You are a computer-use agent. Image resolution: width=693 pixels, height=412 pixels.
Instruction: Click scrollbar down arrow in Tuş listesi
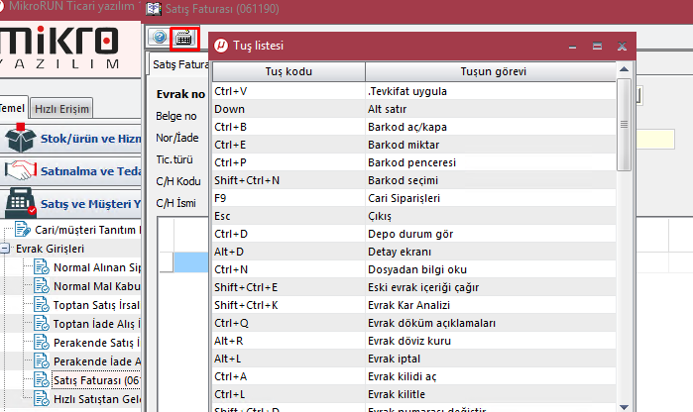point(623,405)
